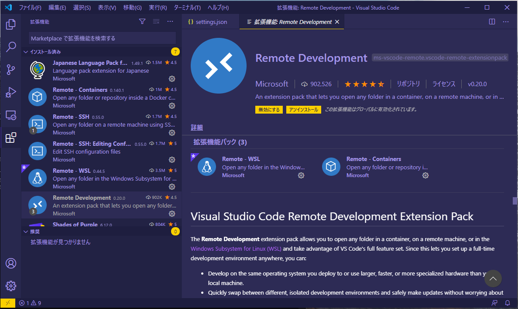Click gear for Japanese Language Pack
Viewport: 518px width, 309px height.
tap(172, 79)
